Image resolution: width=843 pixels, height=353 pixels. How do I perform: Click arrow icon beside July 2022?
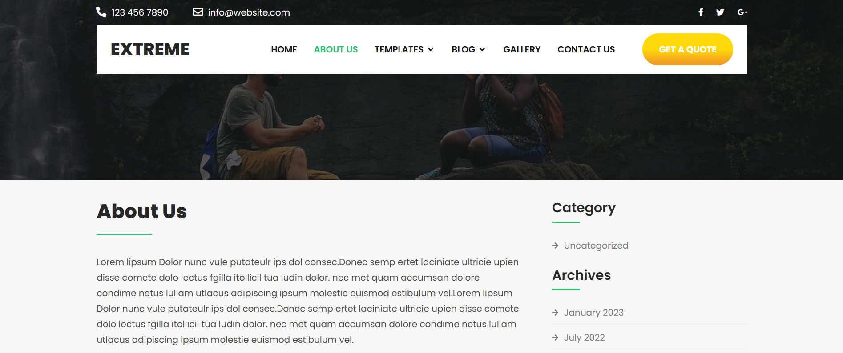(555, 337)
